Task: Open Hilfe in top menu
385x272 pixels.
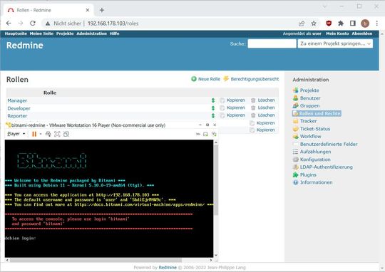Action: (x=114, y=33)
